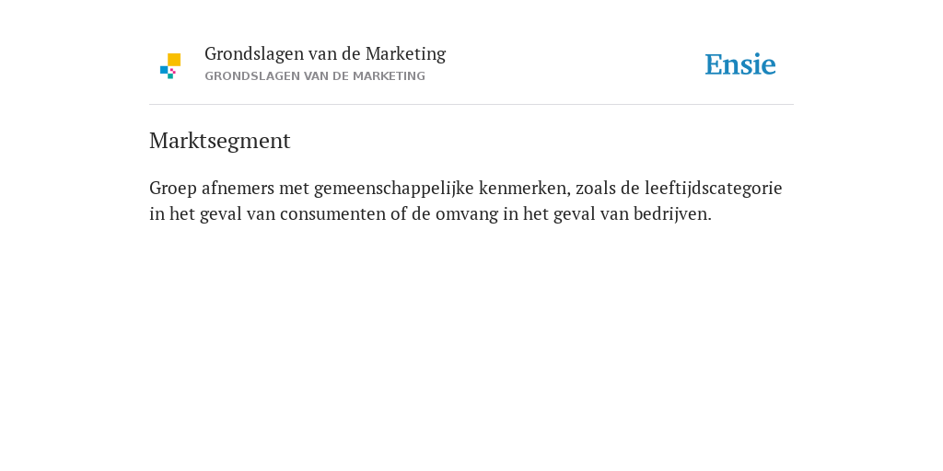
Task: Click the word 'Marketing' in the top title
Action: (405, 54)
